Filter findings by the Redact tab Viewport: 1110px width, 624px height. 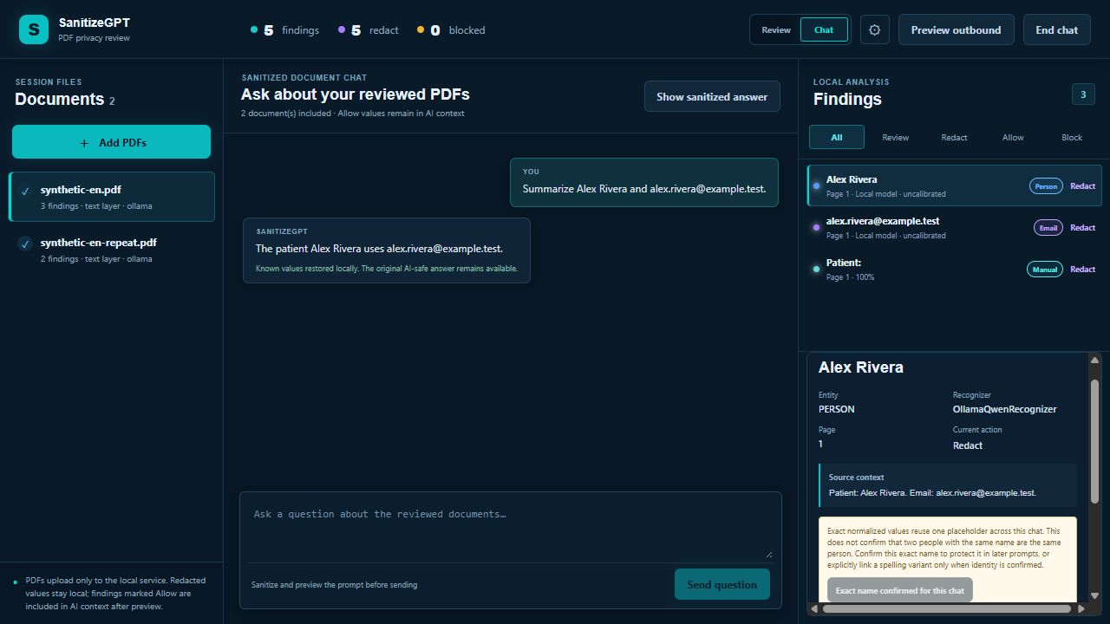tap(954, 137)
